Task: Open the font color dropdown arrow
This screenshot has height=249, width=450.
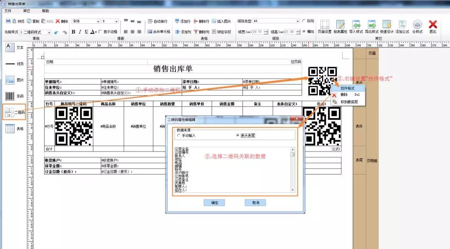Action: (x=96, y=32)
